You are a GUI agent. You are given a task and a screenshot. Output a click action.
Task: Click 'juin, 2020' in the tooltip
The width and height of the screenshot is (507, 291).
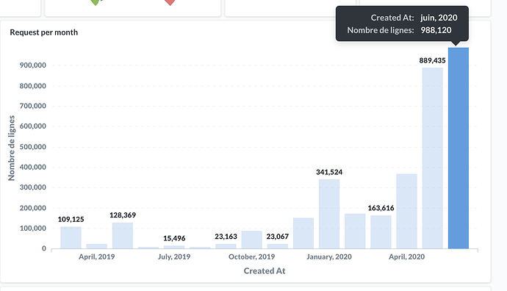(x=439, y=18)
